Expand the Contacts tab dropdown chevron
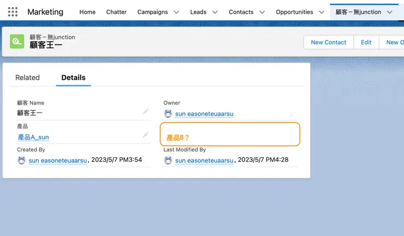This screenshot has width=404, height=236. pyautogui.click(x=262, y=12)
